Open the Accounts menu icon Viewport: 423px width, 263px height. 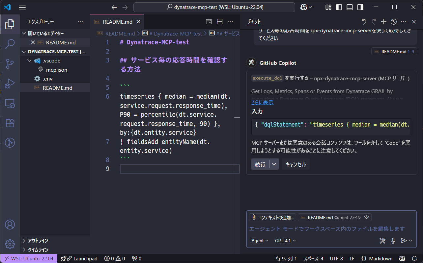10,225
